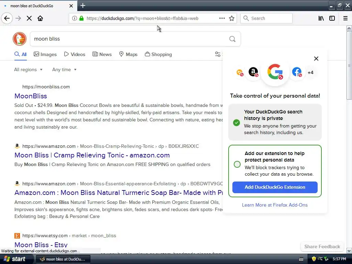Switch to the Shopping tab

[158, 54]
